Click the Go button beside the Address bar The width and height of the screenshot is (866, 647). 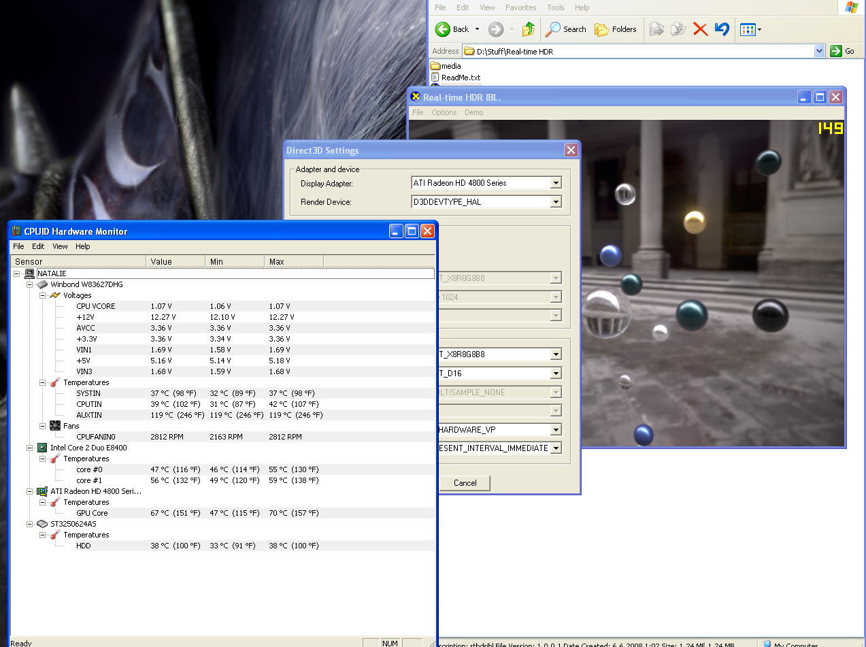843,51
